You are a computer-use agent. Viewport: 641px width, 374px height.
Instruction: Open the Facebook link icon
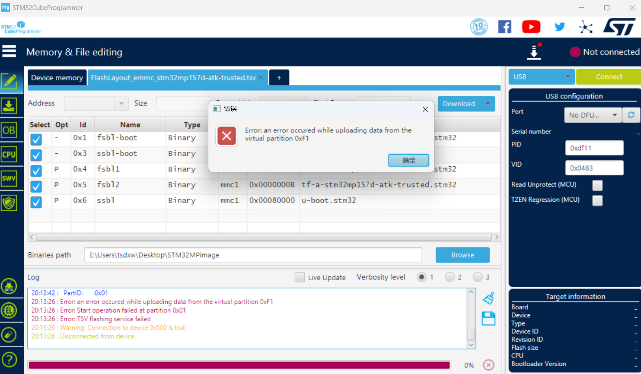coord(505,27)
